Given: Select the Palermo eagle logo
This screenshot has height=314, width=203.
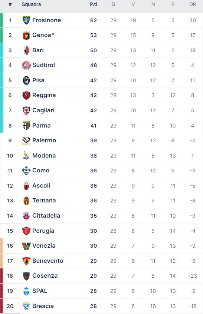Looking at the screenshot, I should 26,141.
